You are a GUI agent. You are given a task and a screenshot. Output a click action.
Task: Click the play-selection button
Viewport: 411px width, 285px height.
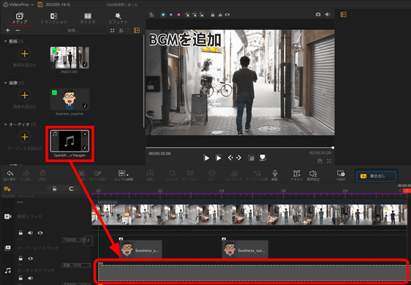tap(218, 158)
